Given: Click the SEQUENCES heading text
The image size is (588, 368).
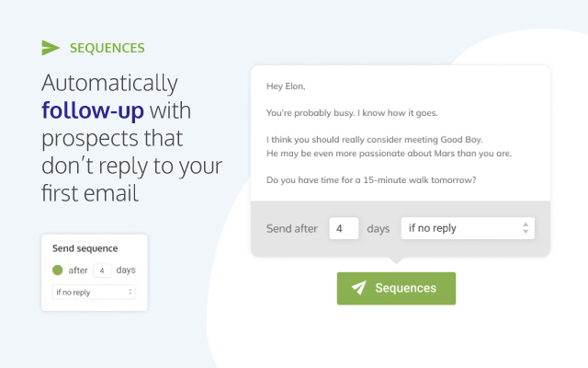Looking at the screenshot, I should coord(107,48).
